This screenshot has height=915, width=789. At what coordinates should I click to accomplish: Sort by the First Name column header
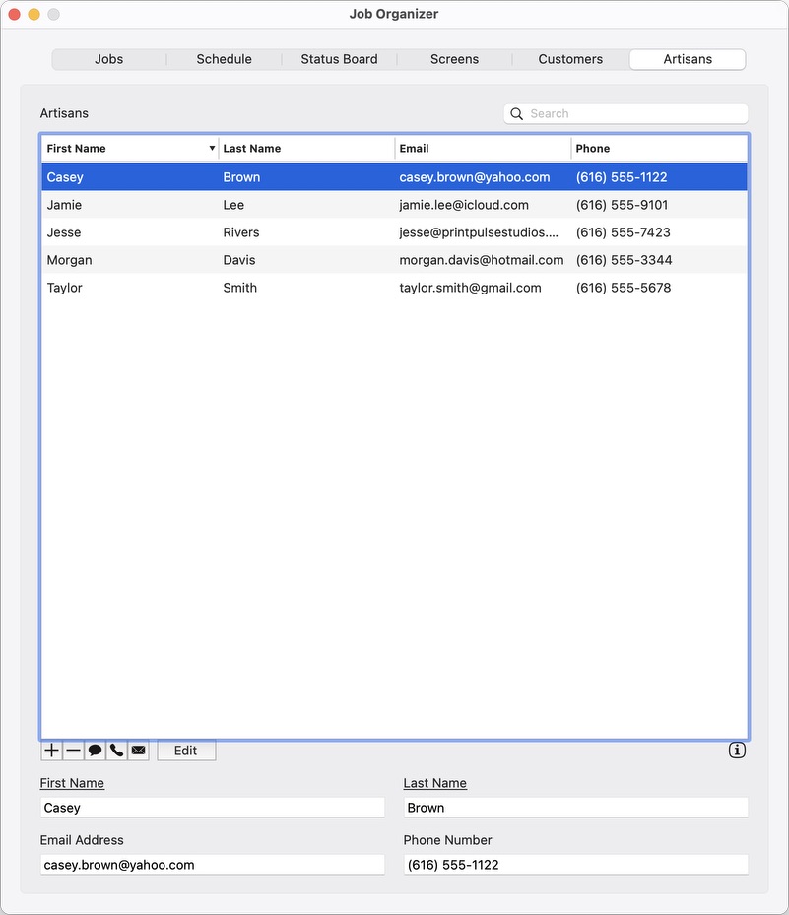pos(128,149)
